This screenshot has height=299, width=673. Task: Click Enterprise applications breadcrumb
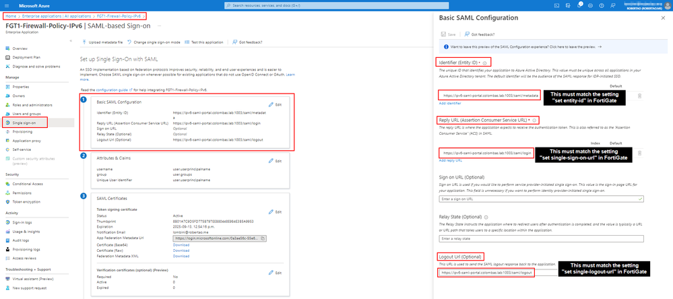coord(57,16)
